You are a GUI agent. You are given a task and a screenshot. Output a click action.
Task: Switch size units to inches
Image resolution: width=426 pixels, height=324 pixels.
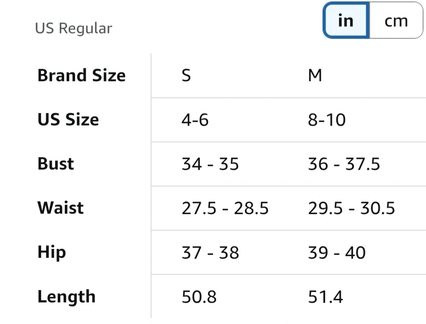point(346,20)
